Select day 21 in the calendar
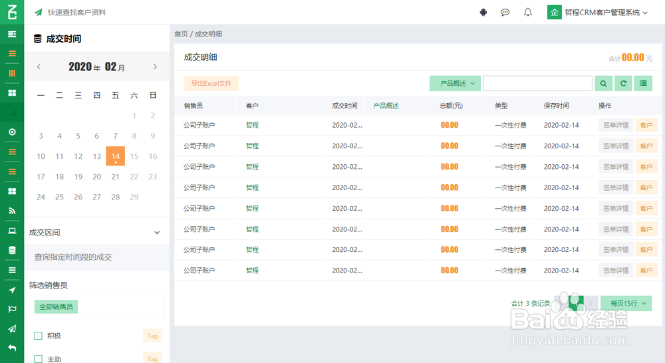 click(x=115, y=176)
